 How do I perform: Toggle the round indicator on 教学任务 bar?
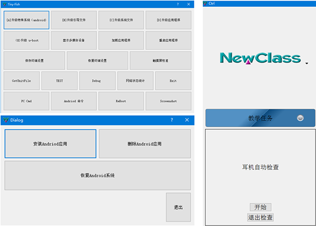300,118
